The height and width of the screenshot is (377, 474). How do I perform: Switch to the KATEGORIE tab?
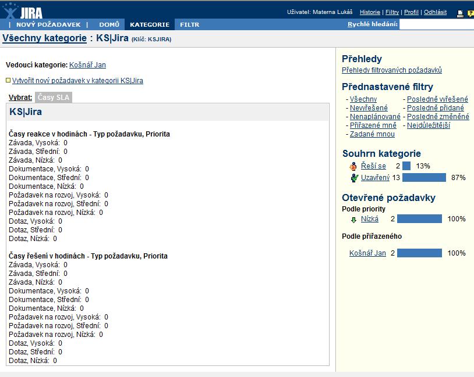point(150,25)
